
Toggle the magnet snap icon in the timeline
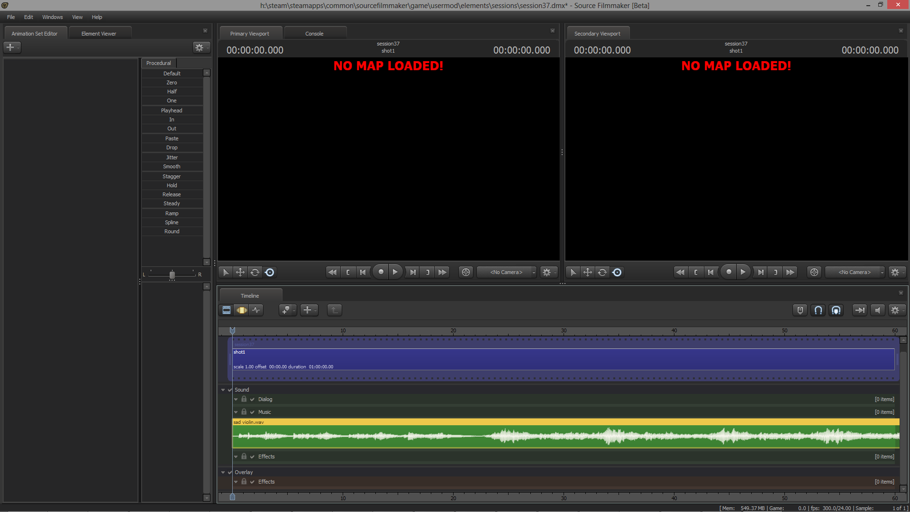point(818,310)
